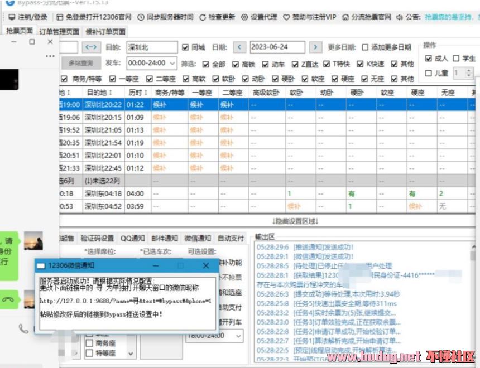Click the 12306微信通知 window title icon
Screen dimensions: 480x368
coord(41,266)
